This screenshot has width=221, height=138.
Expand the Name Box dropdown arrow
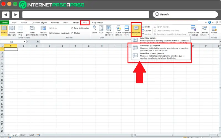coord(24,42)
